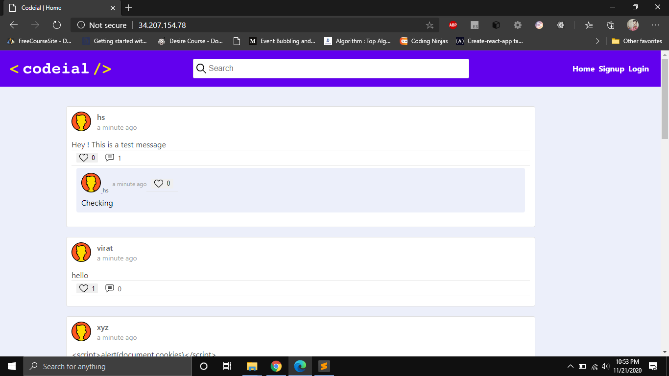This screenshot has width=669, height=376.
Task: Click xyz's avatar picture
Action: [81, 331]
